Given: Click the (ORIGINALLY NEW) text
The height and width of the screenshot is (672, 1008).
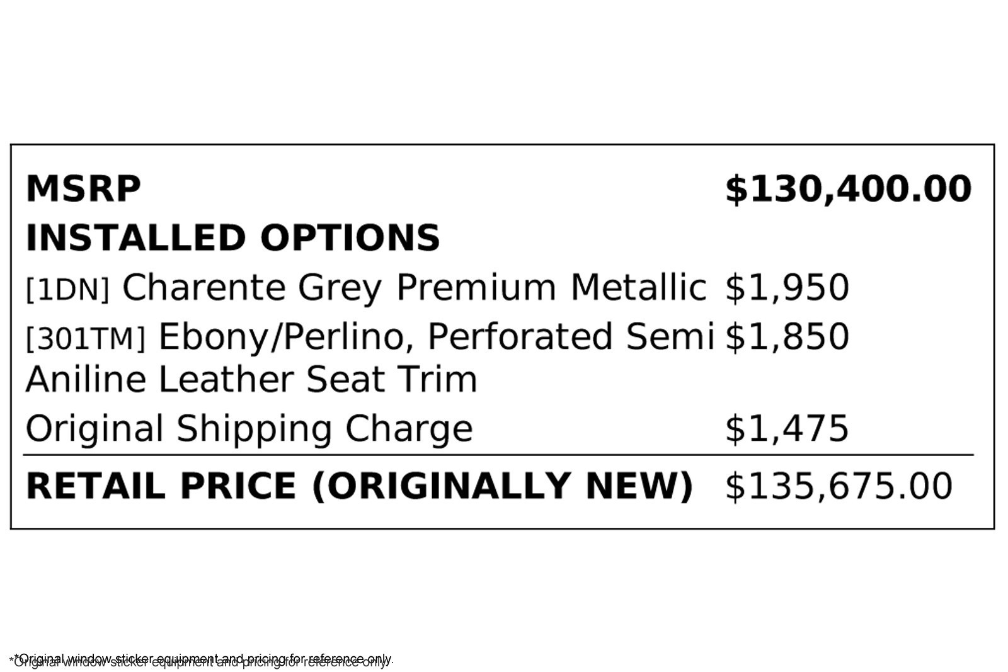Looking at the screenshot, I should click(502, 486).
